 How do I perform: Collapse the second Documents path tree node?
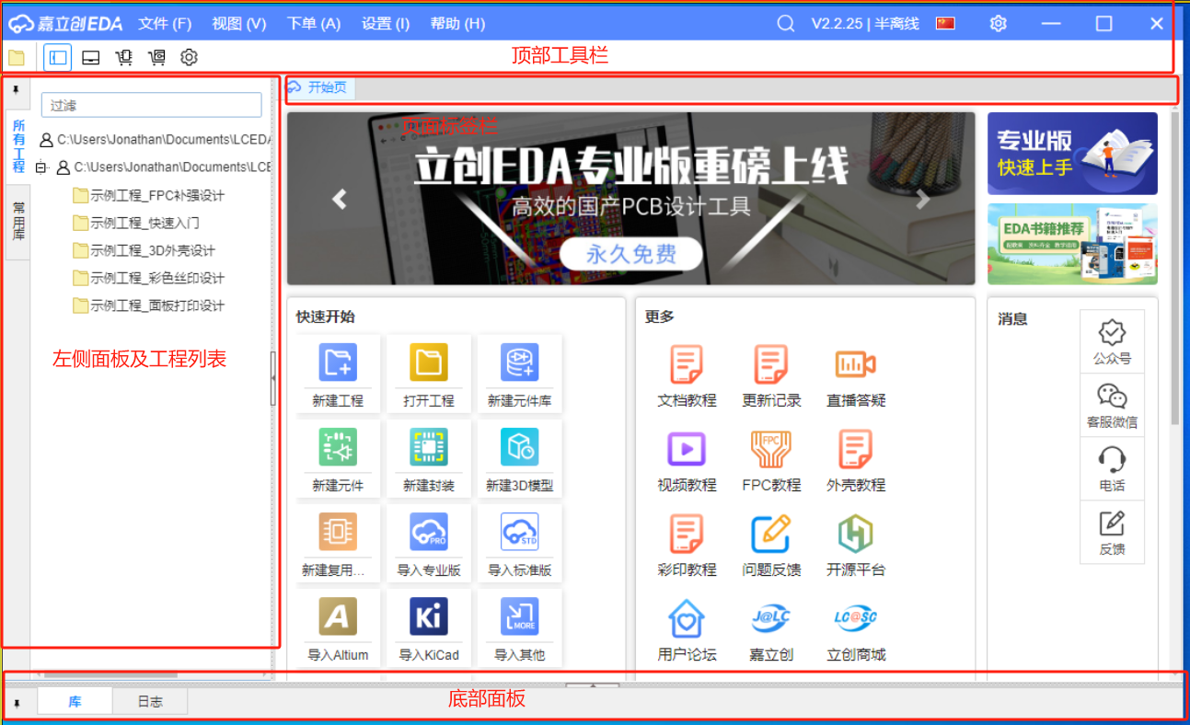tap(40, 167)
